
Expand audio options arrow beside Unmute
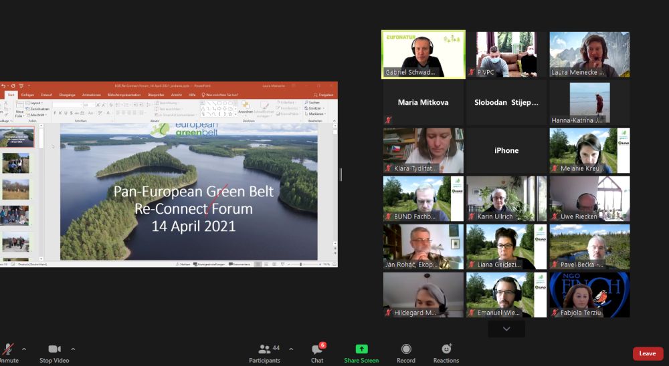(x=24, y=349)
